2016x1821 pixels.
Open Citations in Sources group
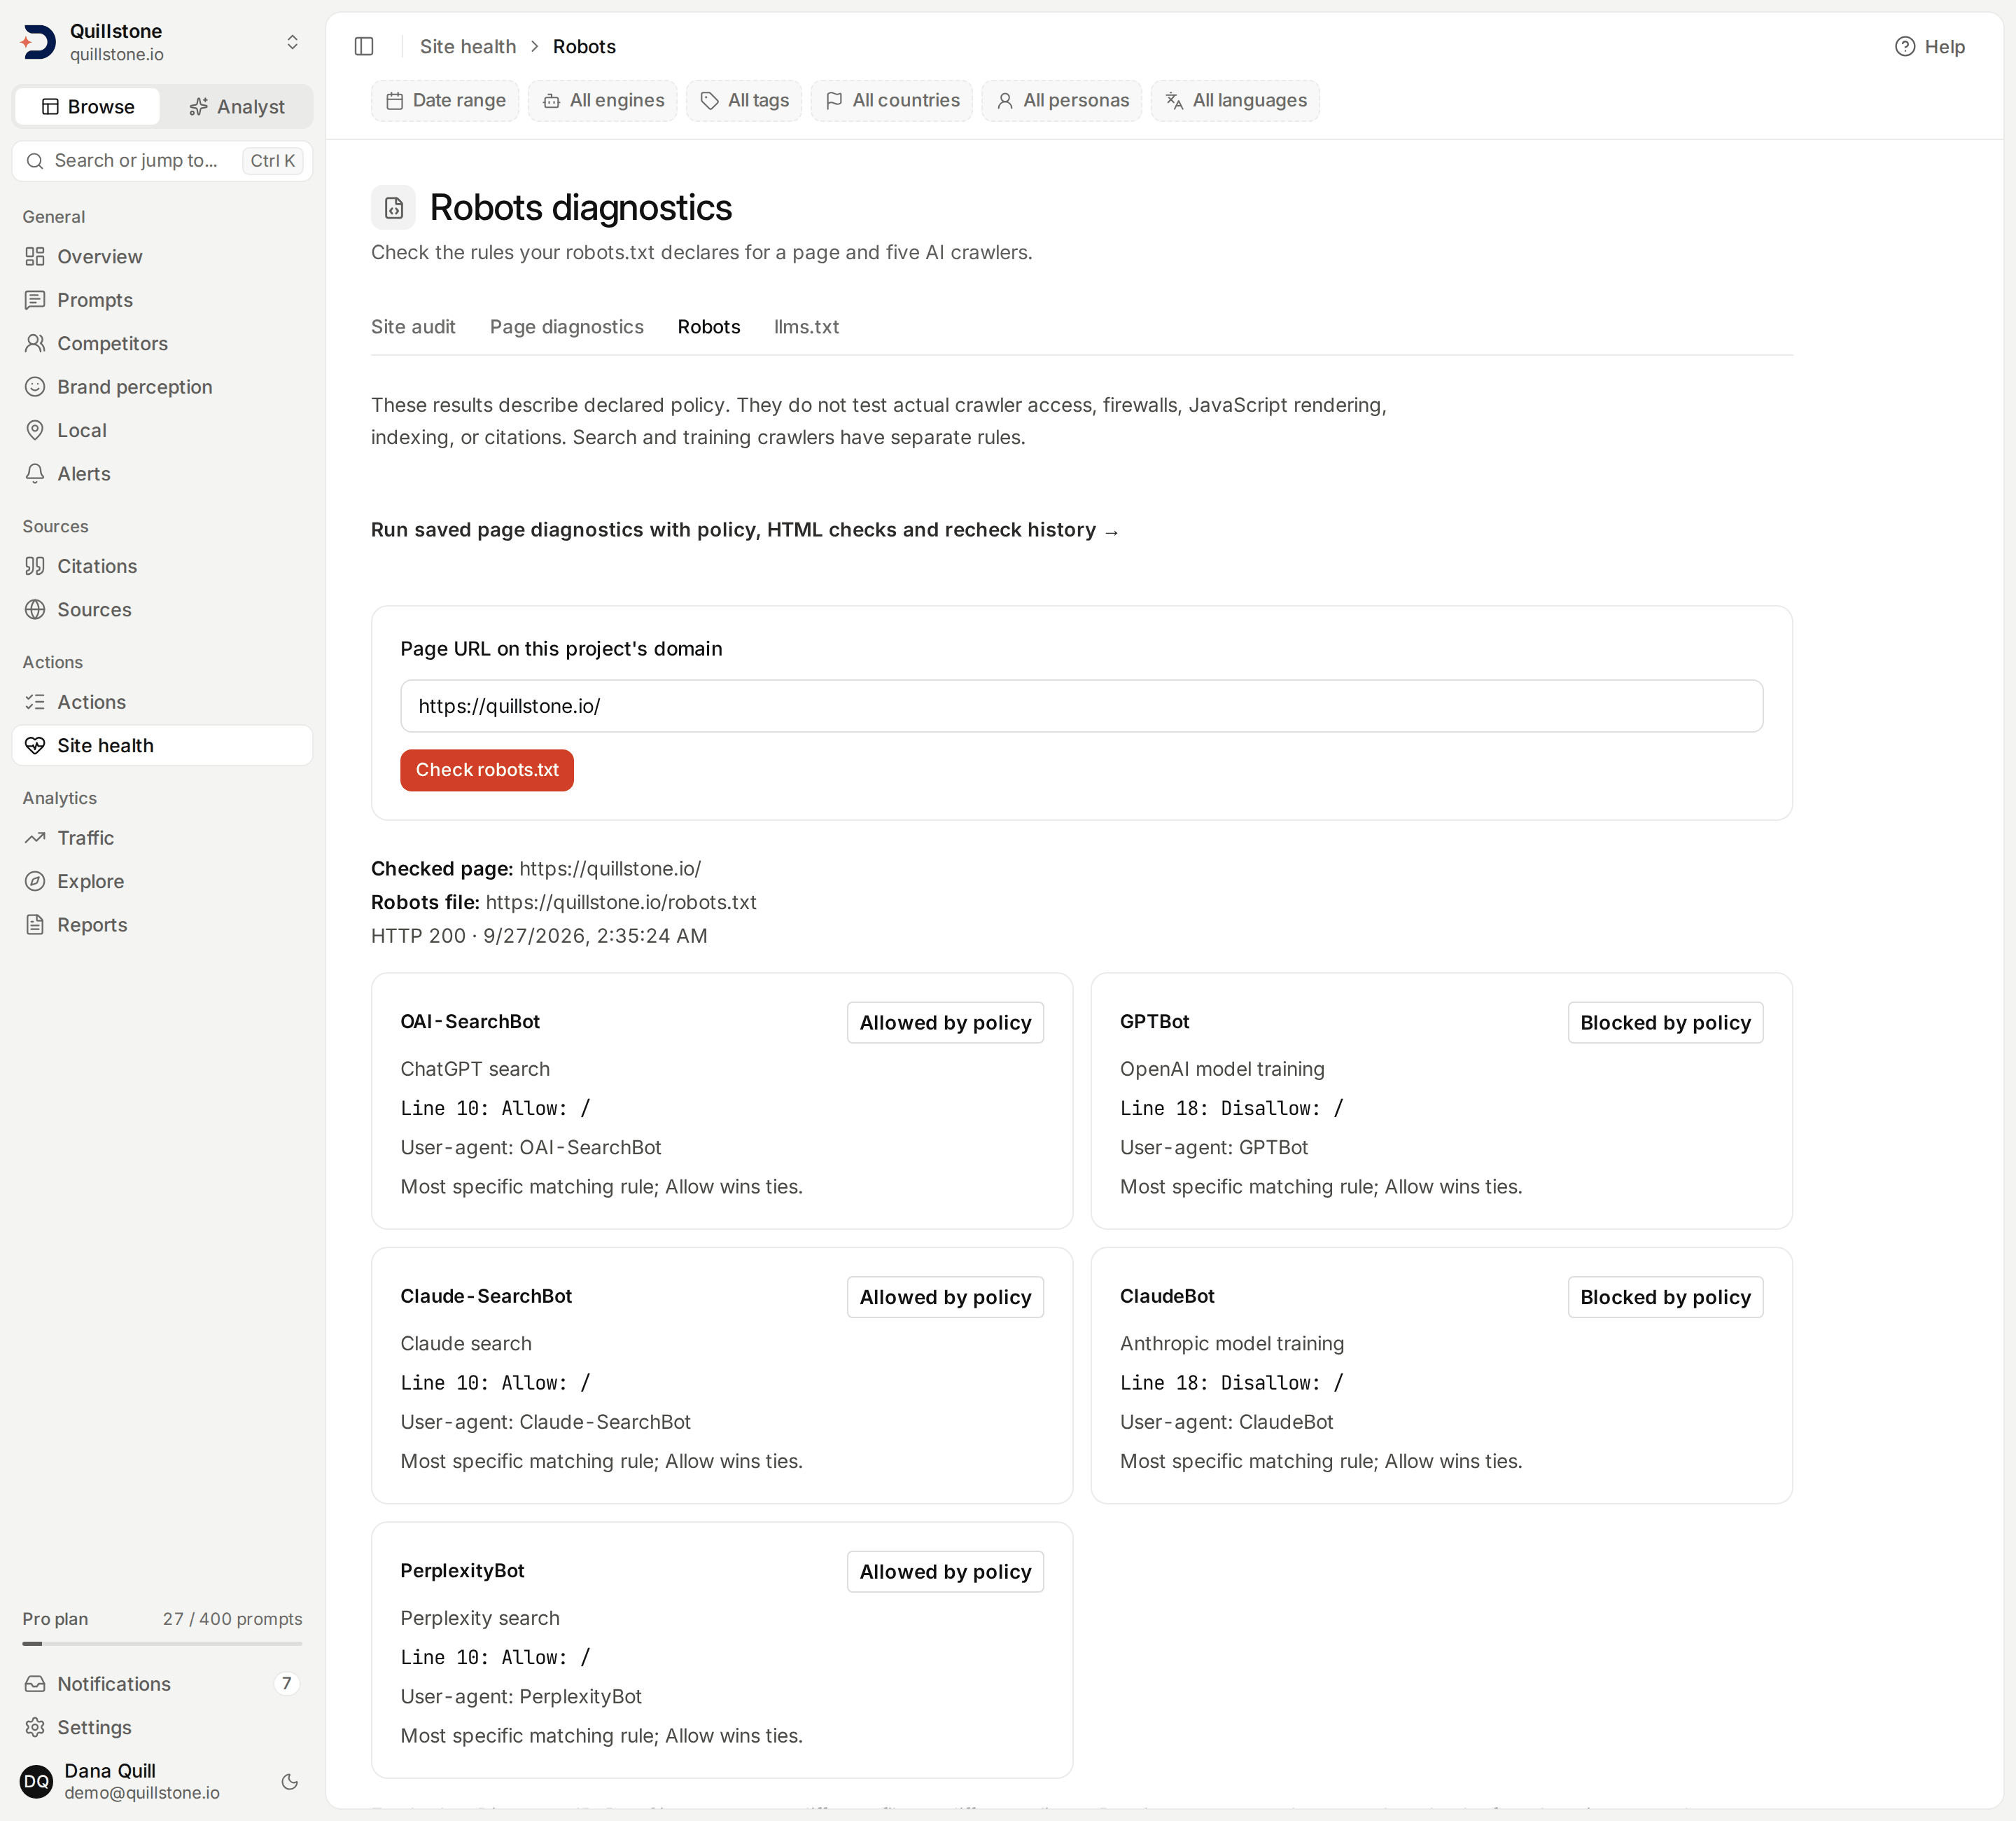(162, 567)
